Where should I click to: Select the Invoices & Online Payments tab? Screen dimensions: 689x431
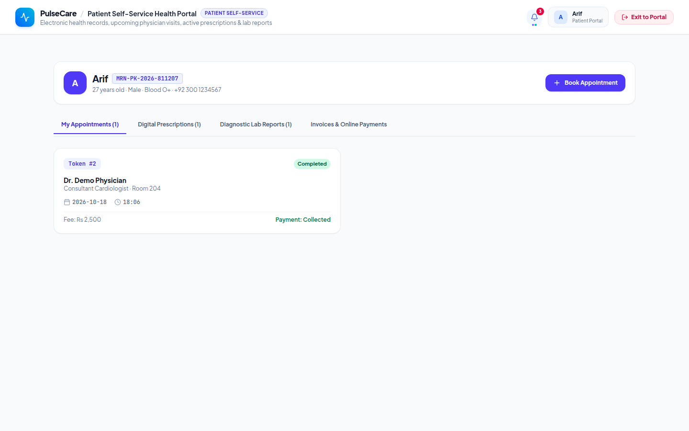(349, 125)
